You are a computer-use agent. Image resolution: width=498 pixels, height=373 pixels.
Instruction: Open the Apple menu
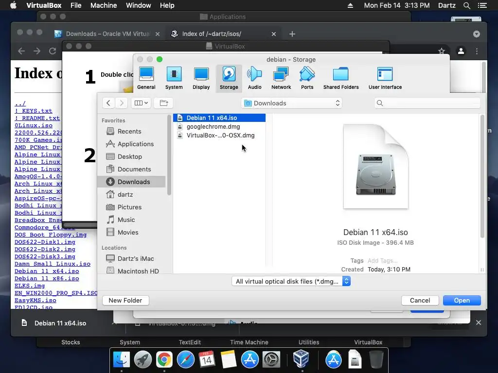13,5
